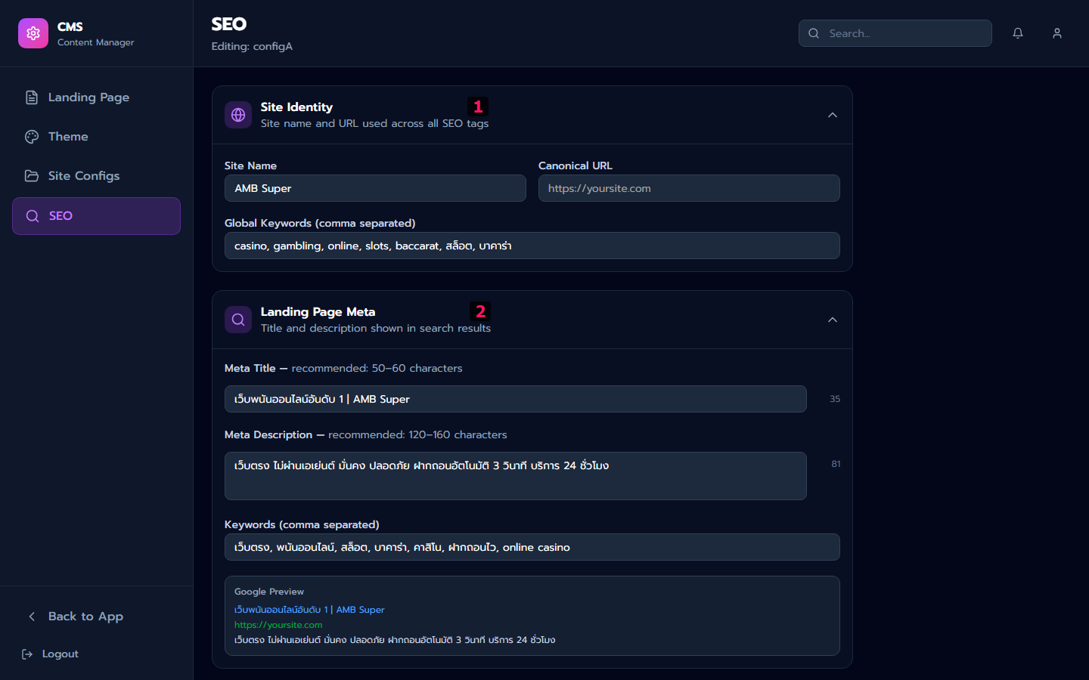This screenshot has height=680, width=1089.
Task: Open notifications via the bell icon
Action: 1017,33
